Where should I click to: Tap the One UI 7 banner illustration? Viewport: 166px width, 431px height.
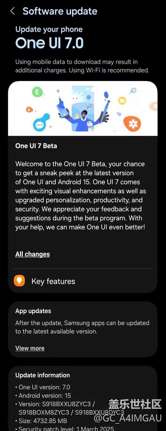83,109
